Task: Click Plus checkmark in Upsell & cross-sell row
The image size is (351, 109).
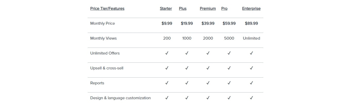Action: [187, 68]
